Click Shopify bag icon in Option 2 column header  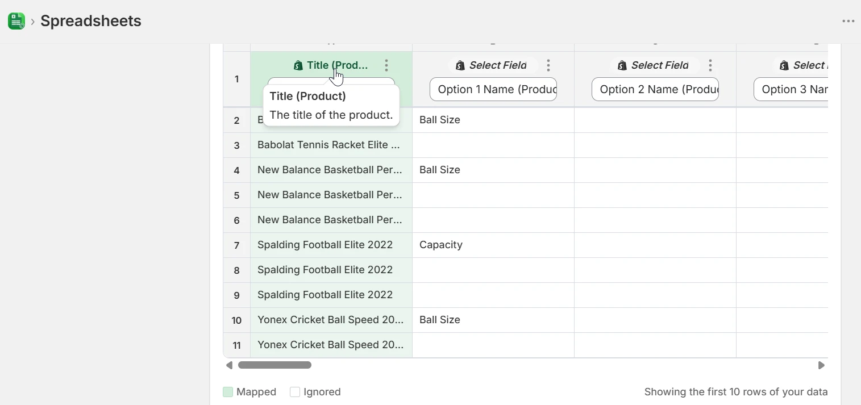(622, 65)
